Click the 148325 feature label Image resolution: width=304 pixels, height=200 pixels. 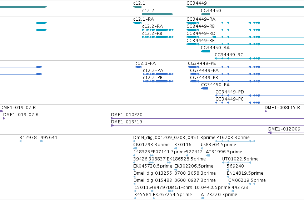(142, 152)
